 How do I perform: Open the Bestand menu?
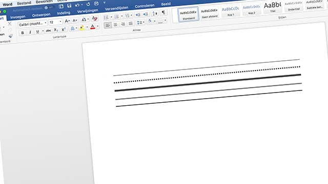(24, 3)
